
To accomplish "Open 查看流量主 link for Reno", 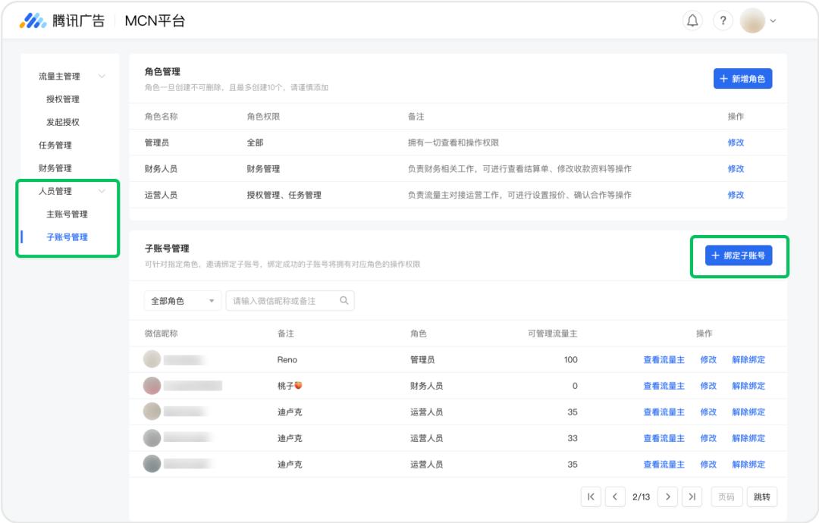I will (664, 359).
